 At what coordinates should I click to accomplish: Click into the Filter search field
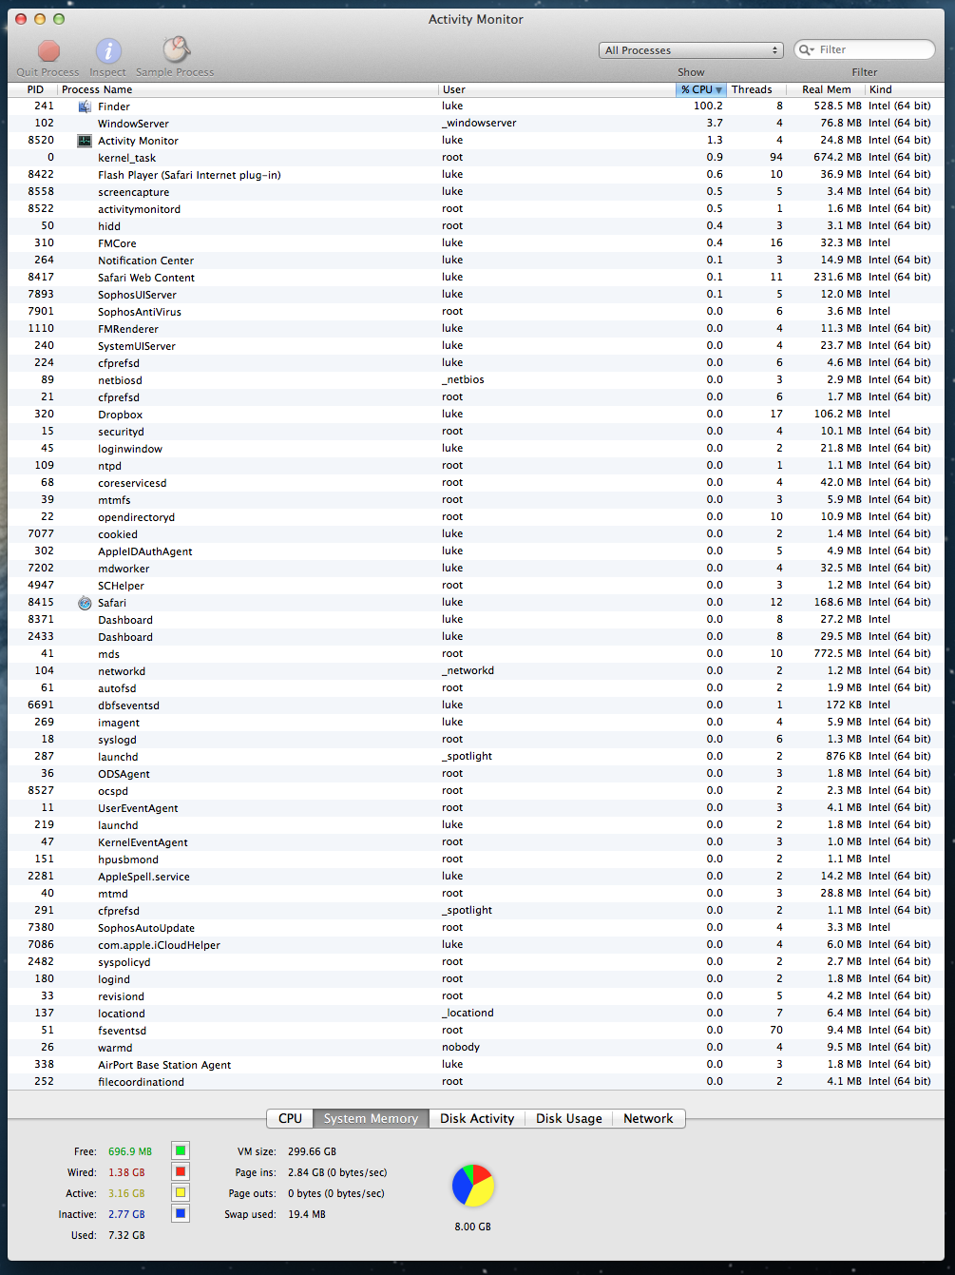click(864, 49)
